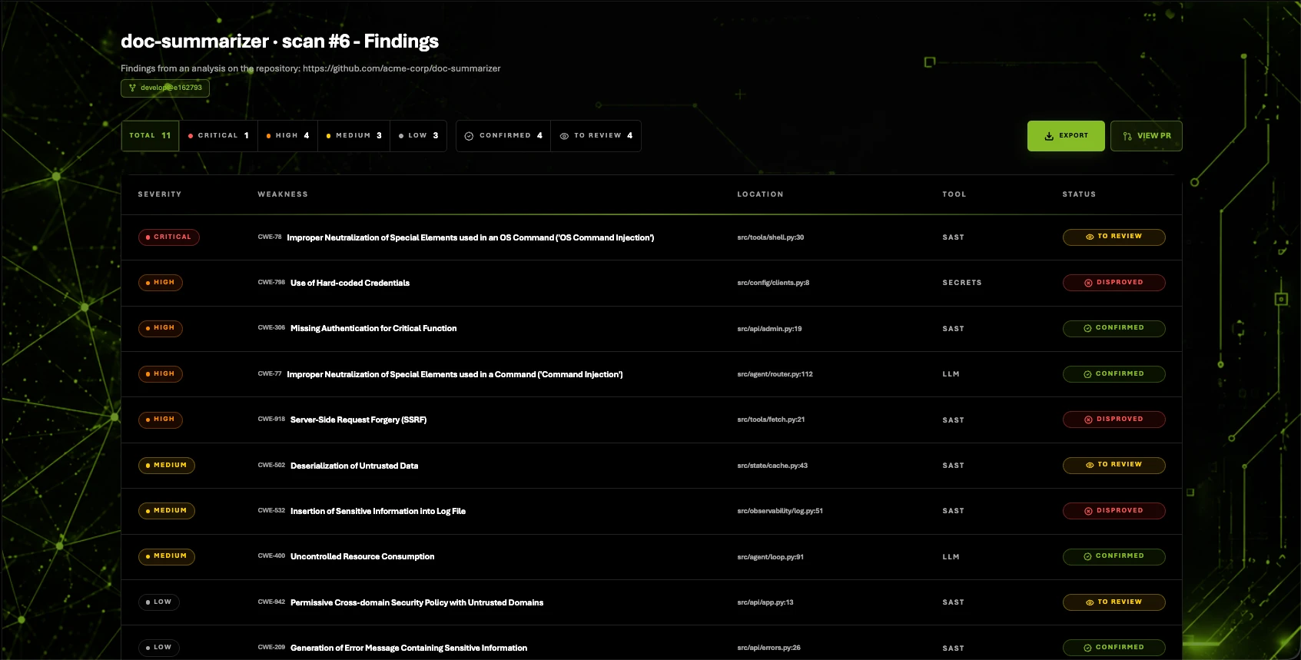Filter findings by Low severity
Viewport: 1301px width, 660px height.
(x=418, y=136)
